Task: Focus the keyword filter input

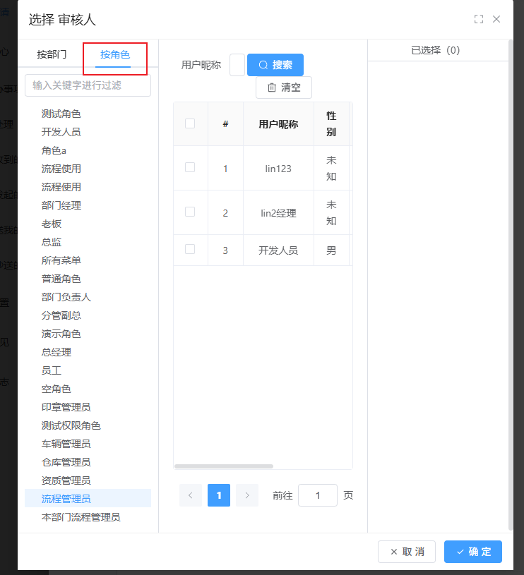Action: tap(88, 85)
